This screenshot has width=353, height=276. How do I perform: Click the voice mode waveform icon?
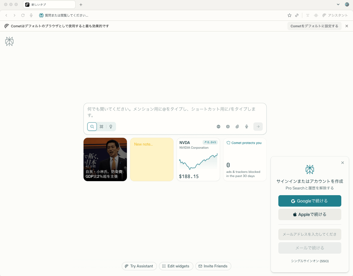click(x=316, y=15)
